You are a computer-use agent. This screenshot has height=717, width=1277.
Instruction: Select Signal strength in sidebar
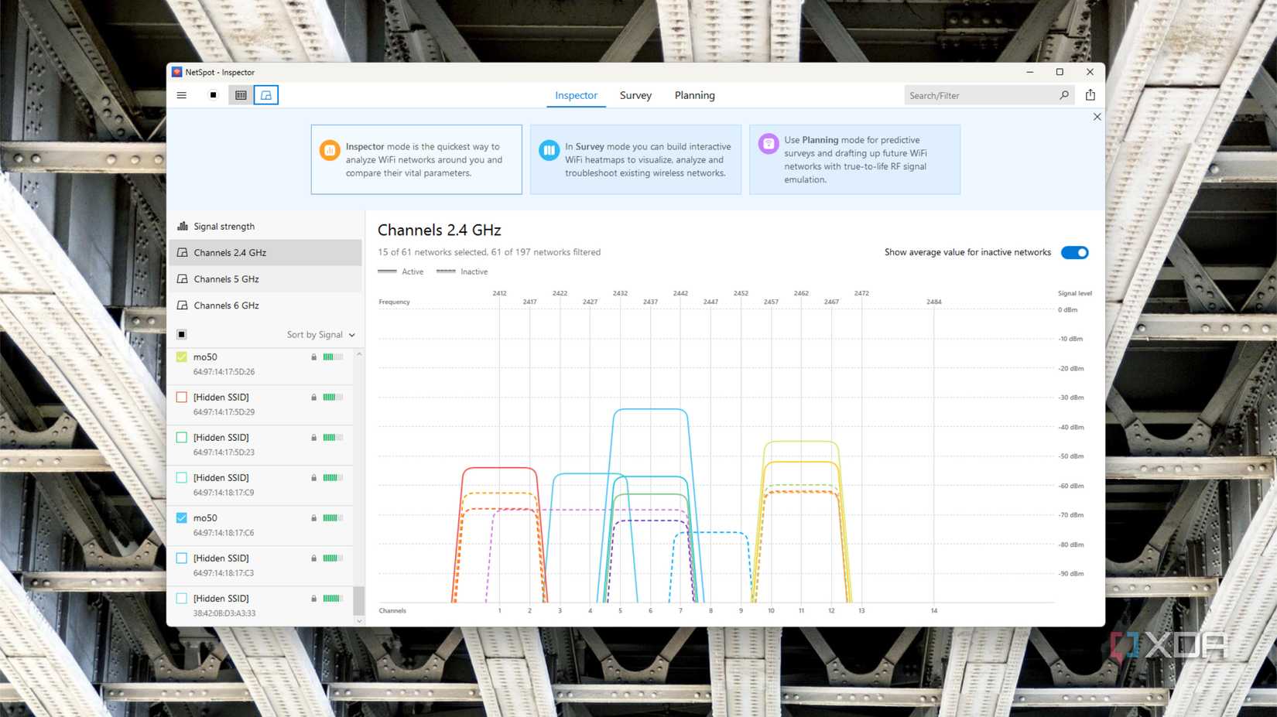[265, 226]
